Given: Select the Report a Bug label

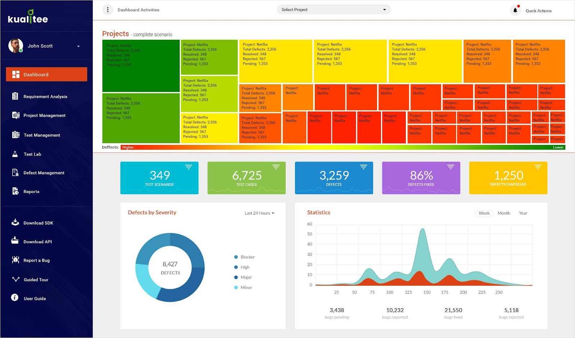Looking at the screenshot, I should click(37, 260).
